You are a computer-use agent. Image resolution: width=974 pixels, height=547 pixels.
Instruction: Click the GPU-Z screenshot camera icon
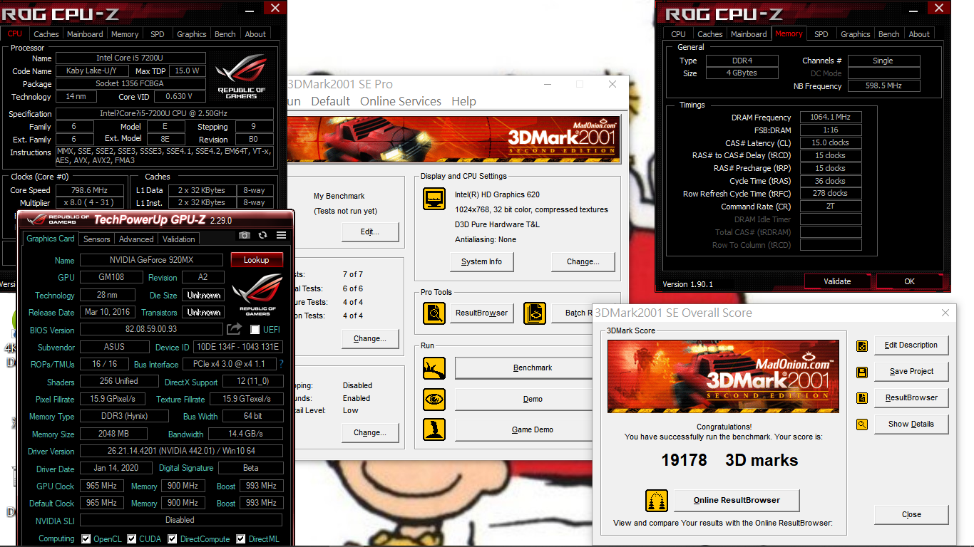(x=245, y=235)
